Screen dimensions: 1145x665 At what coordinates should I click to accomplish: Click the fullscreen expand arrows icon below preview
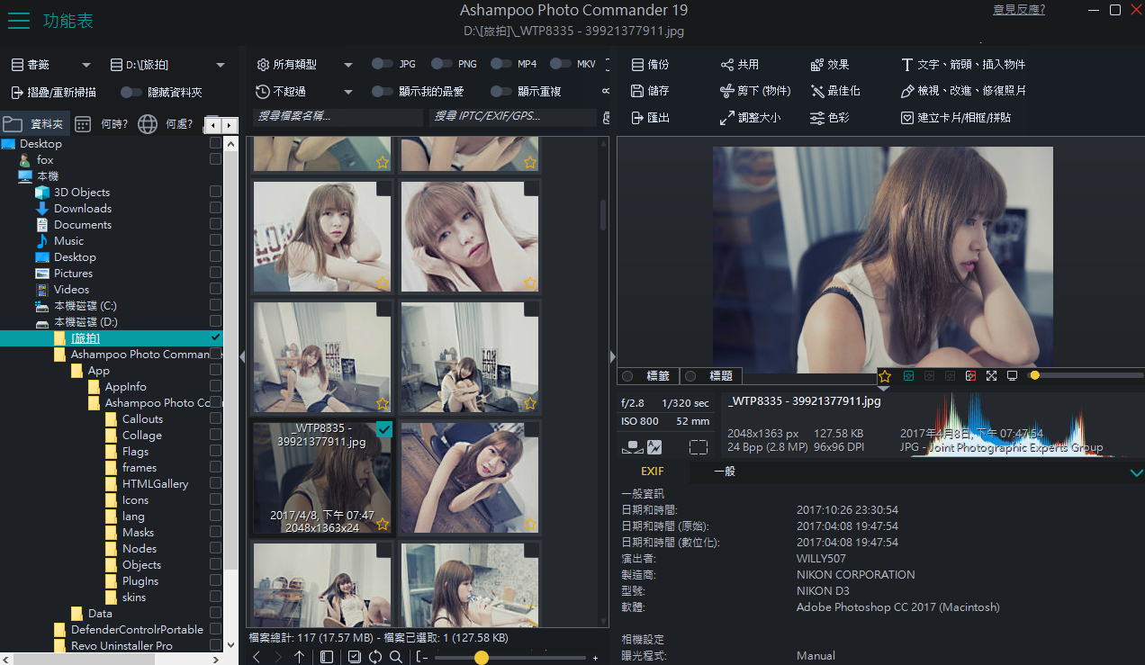tap(991, 375)
